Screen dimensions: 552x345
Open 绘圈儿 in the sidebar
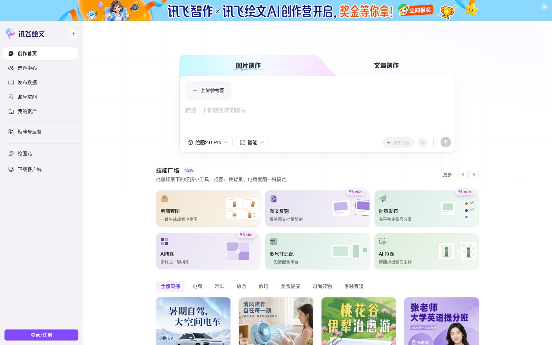coord(40,154)
